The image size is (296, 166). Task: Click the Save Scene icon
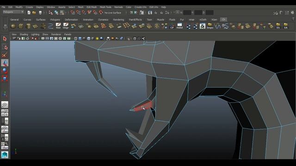click(x=40, y=12)
